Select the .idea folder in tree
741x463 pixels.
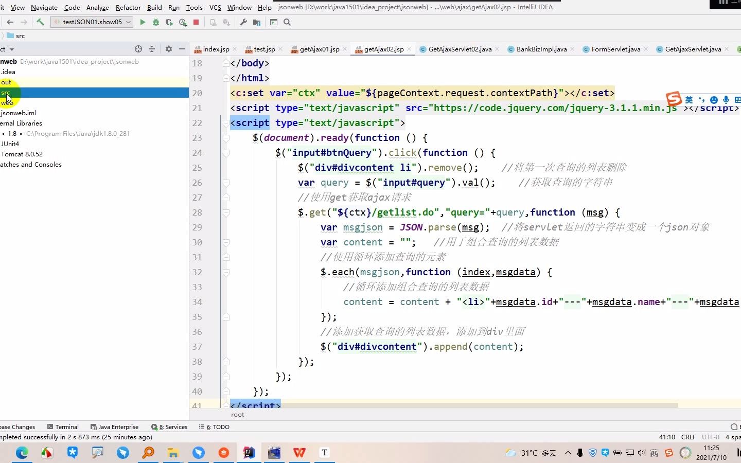(x=94, y=72)
